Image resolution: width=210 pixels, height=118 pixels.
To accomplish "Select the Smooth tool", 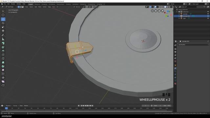I will click(3, 70).
